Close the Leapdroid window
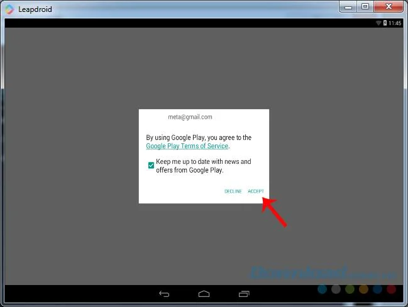The height and width of the screenshot is (307, 408). click(x=389, y=6)
